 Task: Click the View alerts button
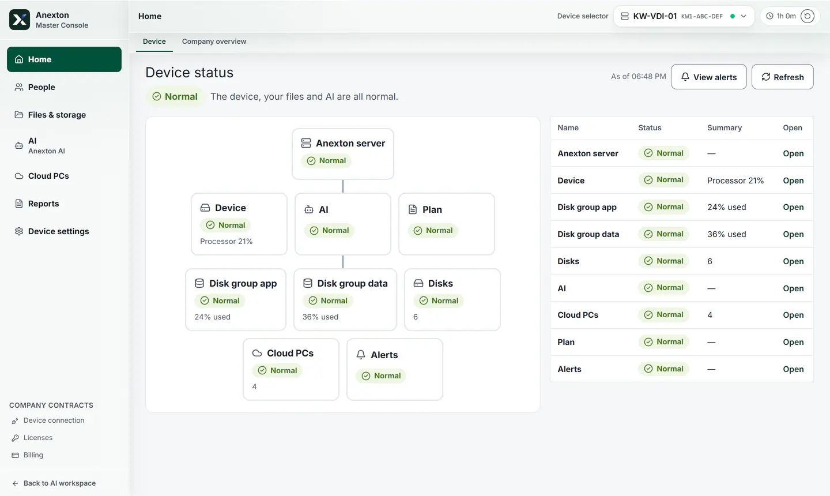point(709,77)
